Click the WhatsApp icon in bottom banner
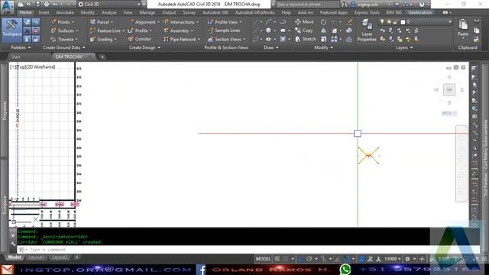 point(345,270)
